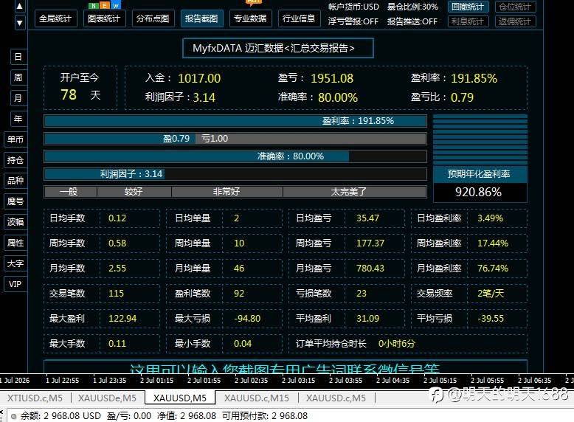574x422 pixels.
Task: Click the 回撤统计 button
Action: pyautogui.click(x=468, y=7)
